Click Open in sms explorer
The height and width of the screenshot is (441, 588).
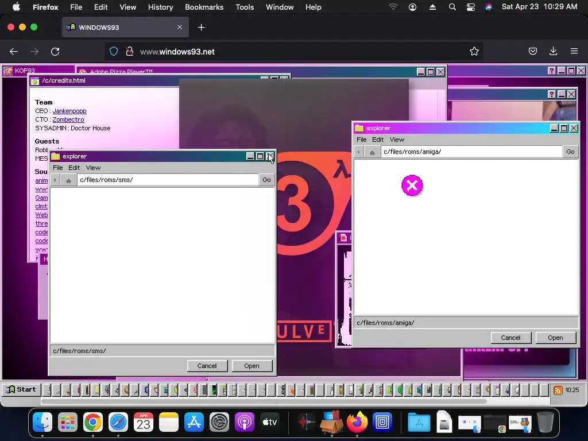pyautogui.click(x=252, y=366)
